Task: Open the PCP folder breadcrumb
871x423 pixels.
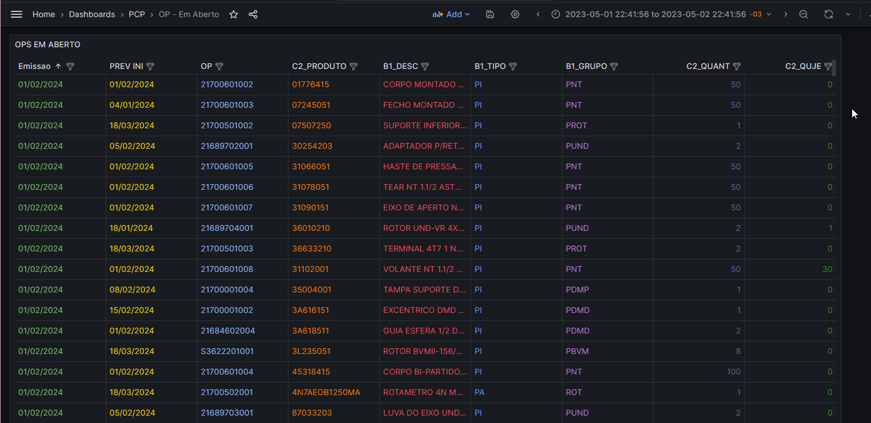Action: (x=137, y=14)
